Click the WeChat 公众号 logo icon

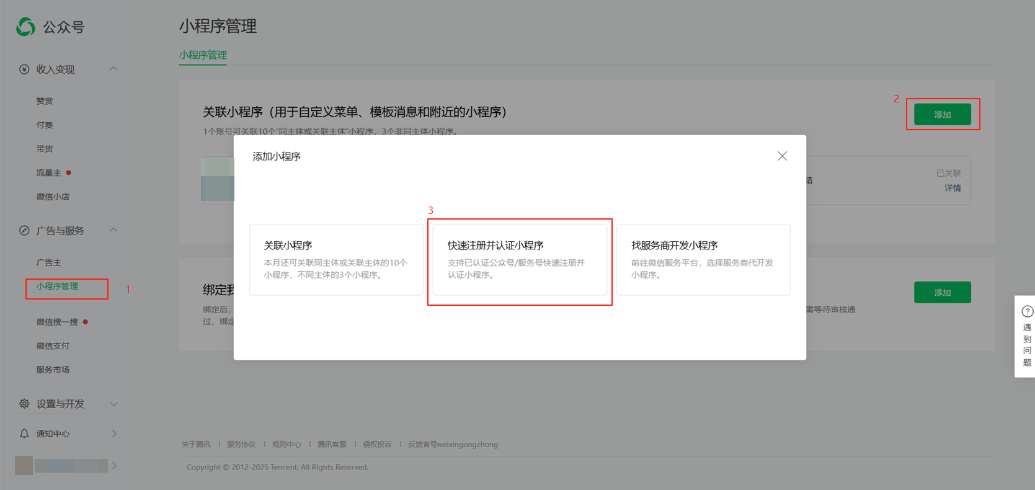[x=25, y=27]
